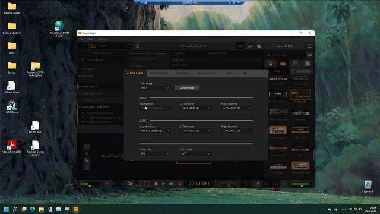This screenshot has height=214, width=380.
Task: Open the output Left channel dropdown
Action: (x=195, y=131)
